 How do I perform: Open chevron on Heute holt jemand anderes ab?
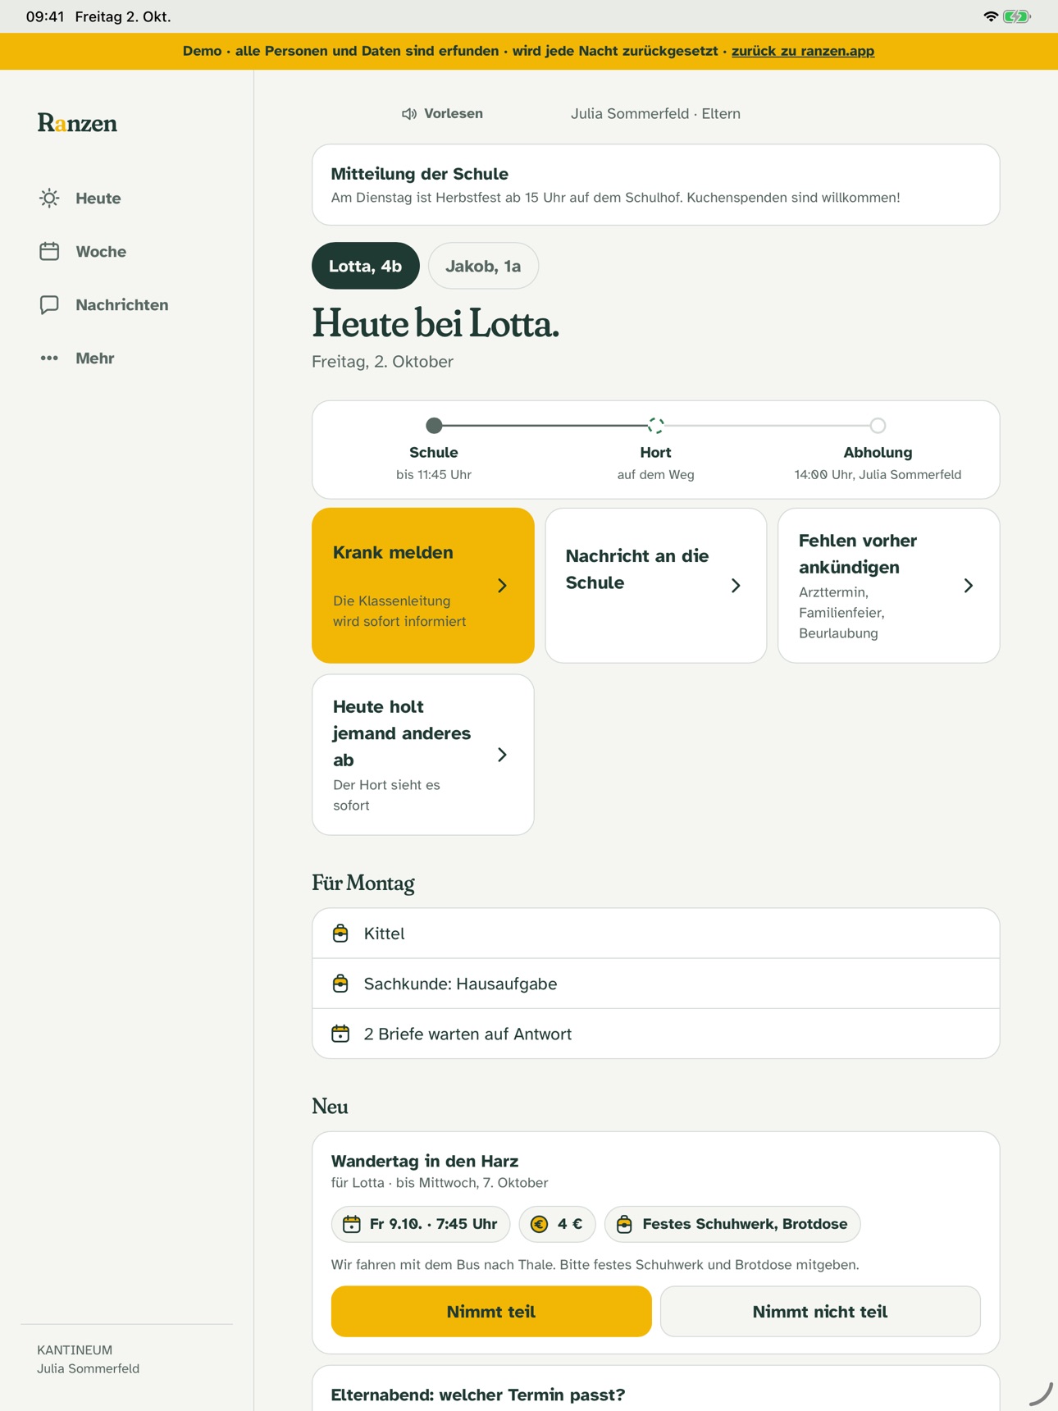[x=502, y=755]
